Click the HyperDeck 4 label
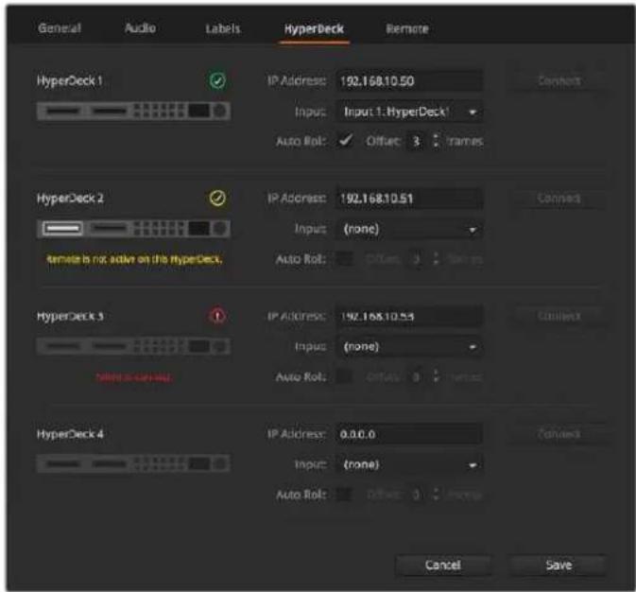 point(70,434)
